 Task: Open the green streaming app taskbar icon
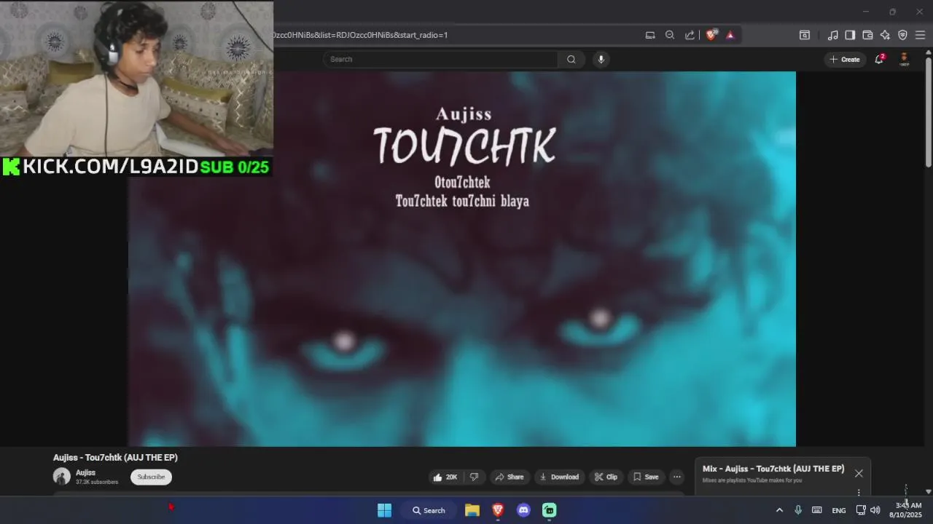tap(549, 510)
